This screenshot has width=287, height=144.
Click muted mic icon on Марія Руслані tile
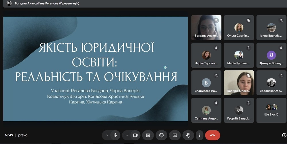click(x=249, y=48)
